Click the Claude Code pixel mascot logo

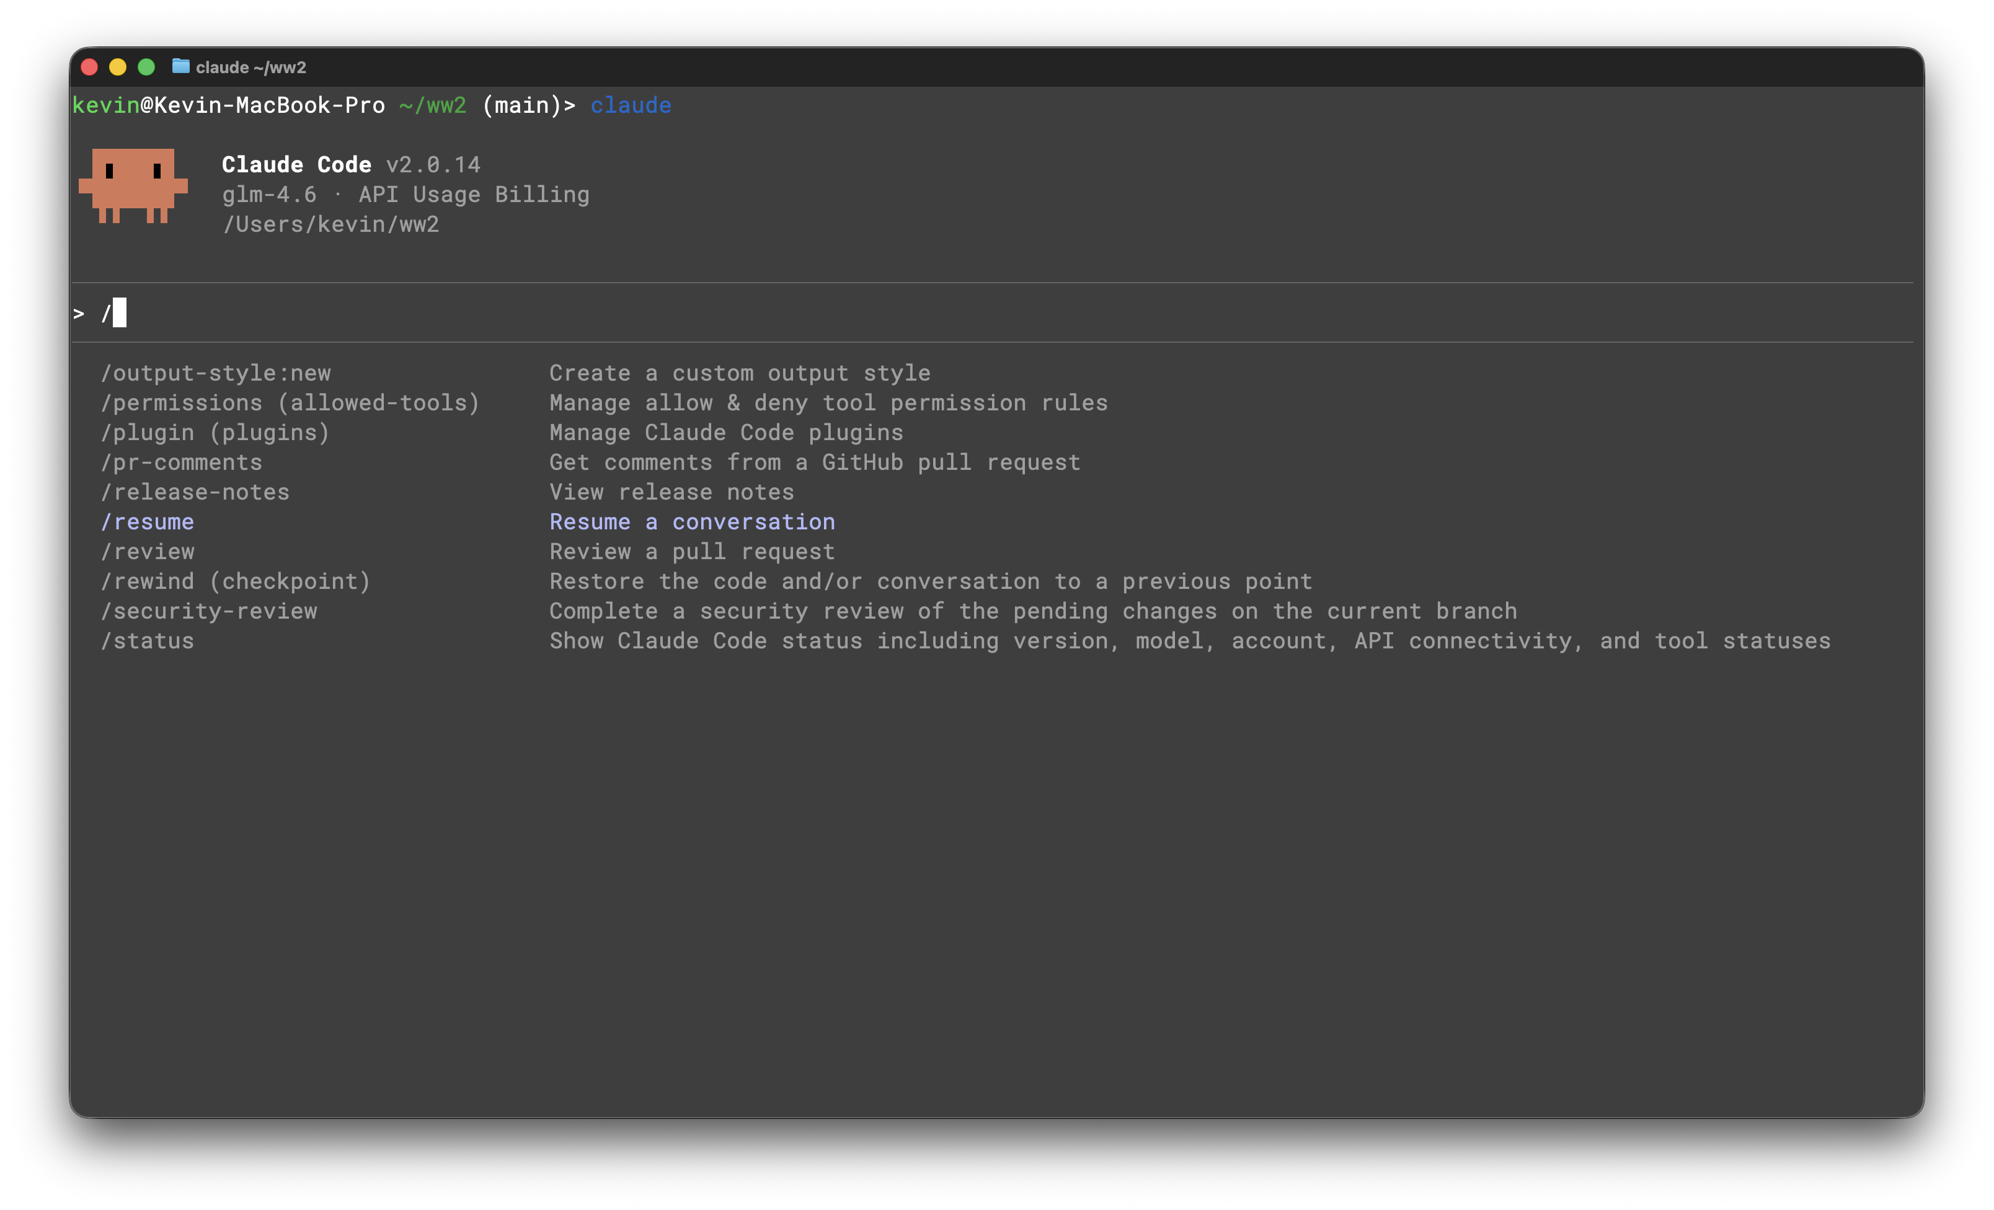[x=133, y=185]
